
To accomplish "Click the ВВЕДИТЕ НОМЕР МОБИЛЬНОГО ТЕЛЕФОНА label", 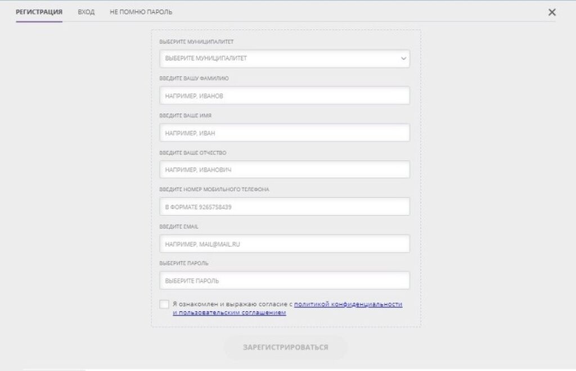I will pyautogui.click(x=214, y=189).
